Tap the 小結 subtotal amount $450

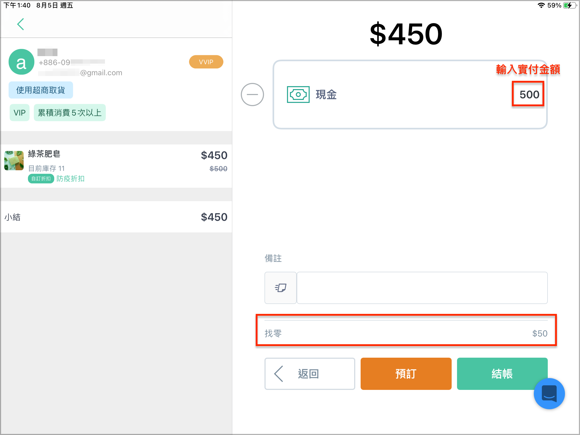(214, 217)
